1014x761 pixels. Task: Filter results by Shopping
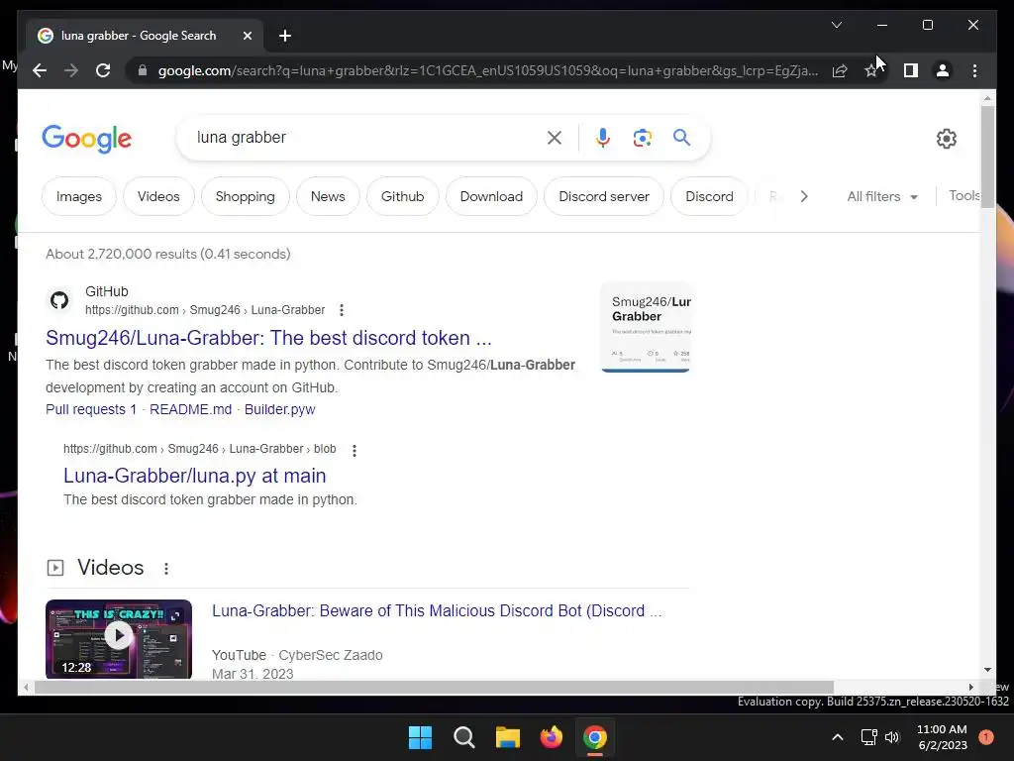tap(246, 196)
